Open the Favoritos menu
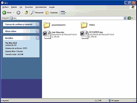 coord(29,7)
